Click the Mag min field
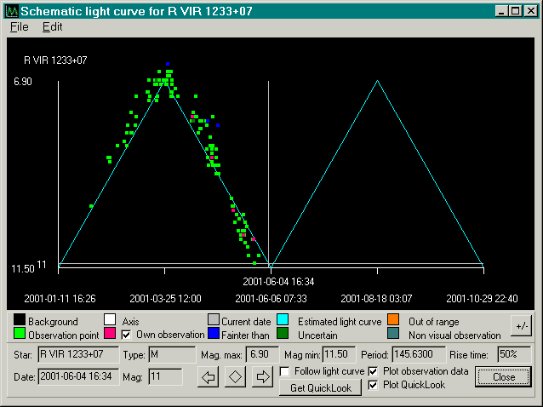543x407 pixels. 339,354
